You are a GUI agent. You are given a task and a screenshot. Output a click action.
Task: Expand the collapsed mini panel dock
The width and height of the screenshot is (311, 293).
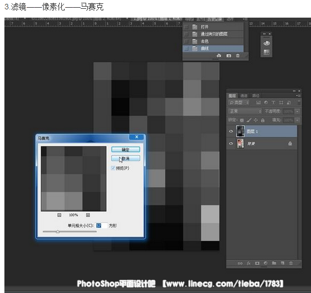(264, 34)
